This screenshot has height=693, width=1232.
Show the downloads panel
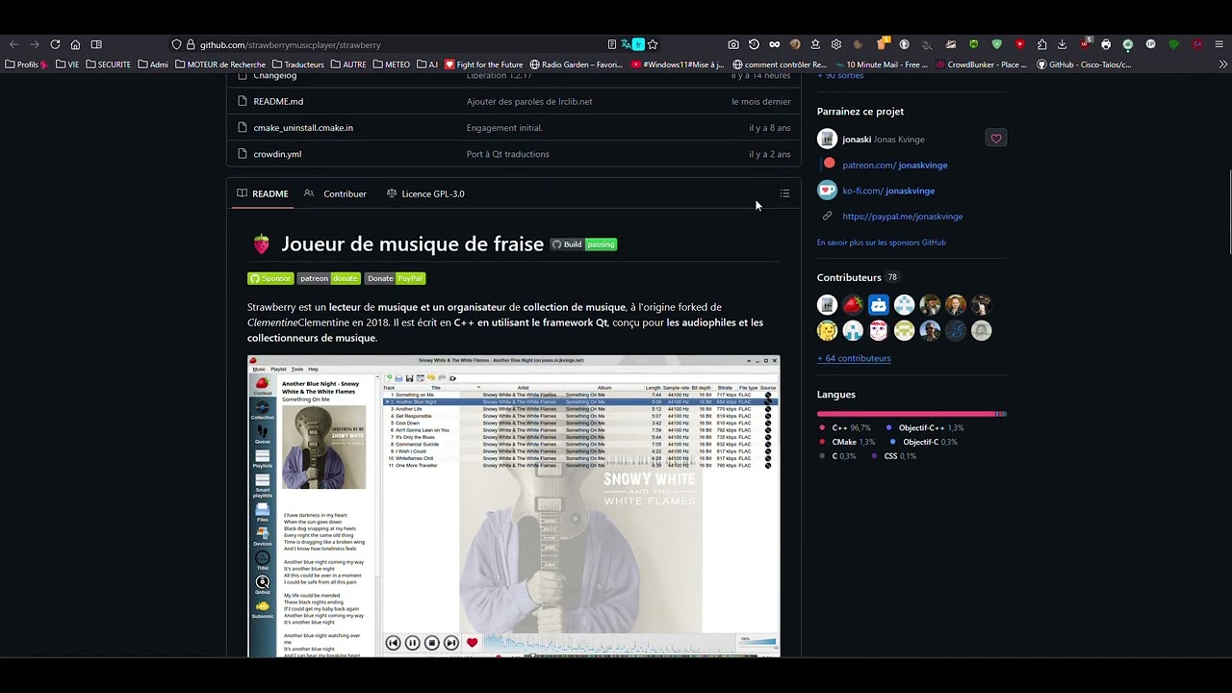(x=1062, y=44)
